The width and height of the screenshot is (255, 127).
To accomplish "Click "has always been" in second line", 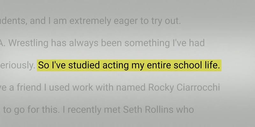I will 86,43.
